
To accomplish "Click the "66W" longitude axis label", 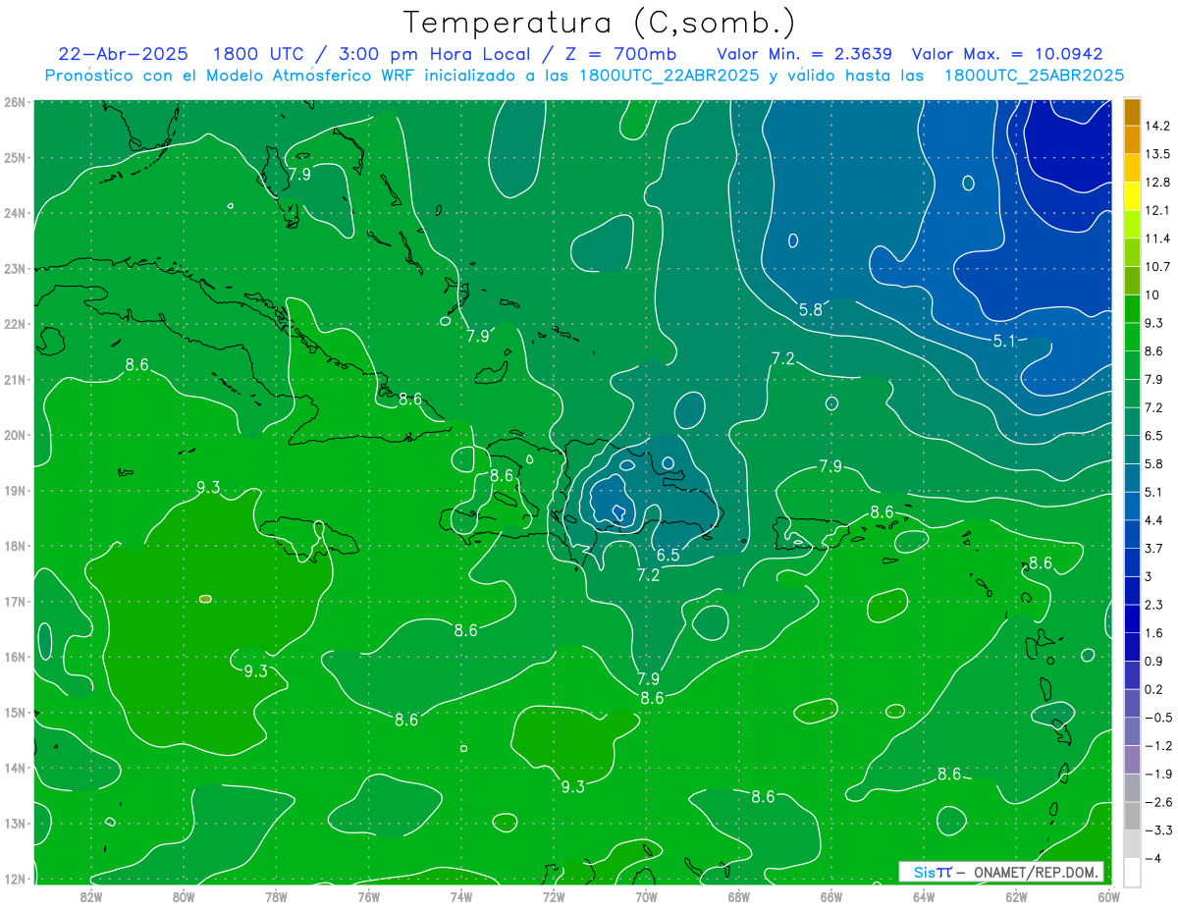I will (831, 895).
